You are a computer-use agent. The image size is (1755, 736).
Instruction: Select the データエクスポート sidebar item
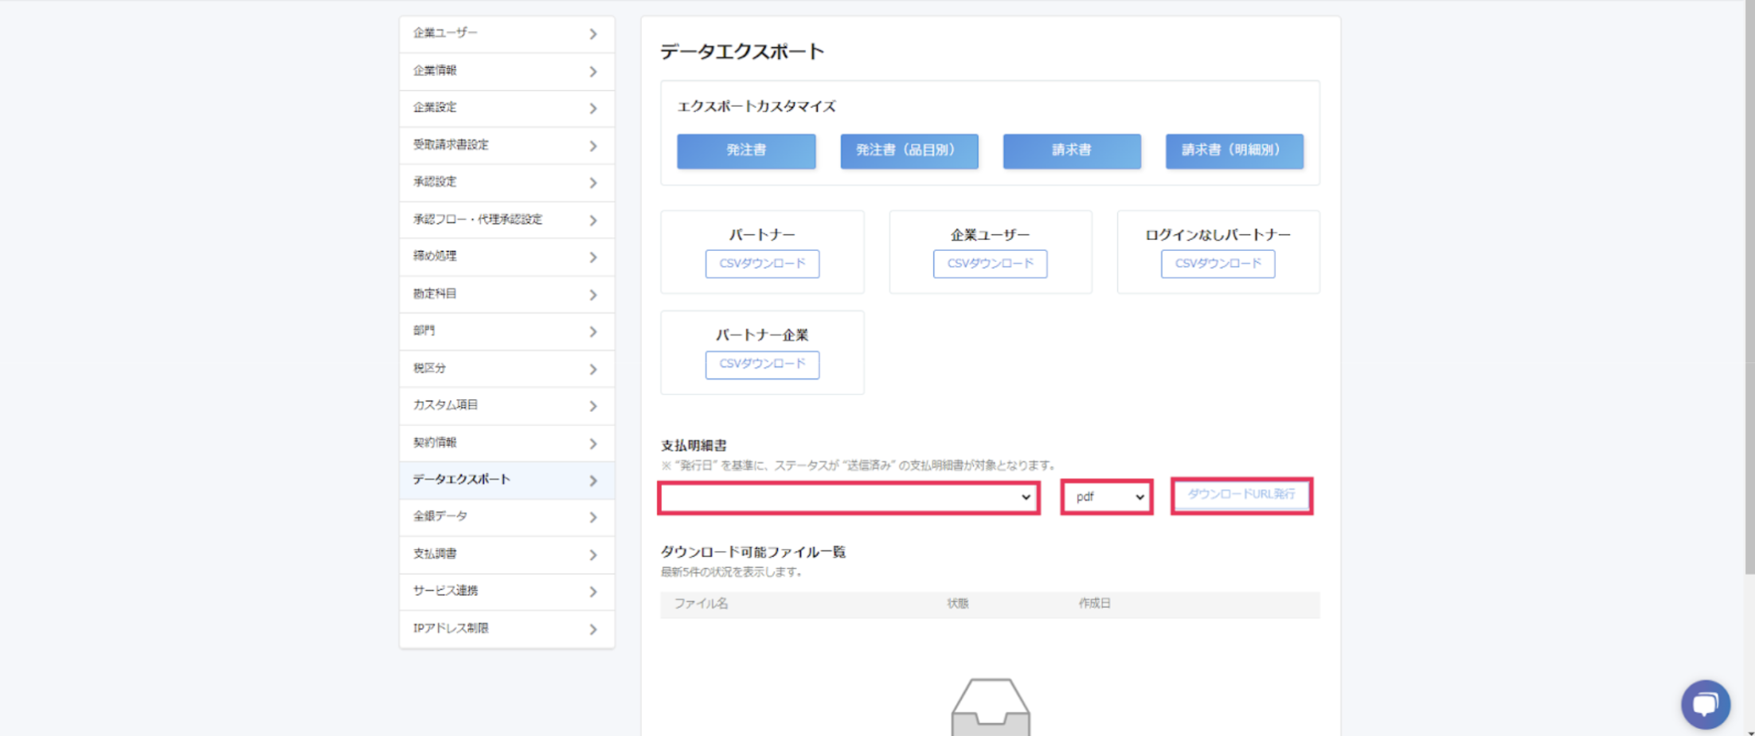tap(506, 480)
